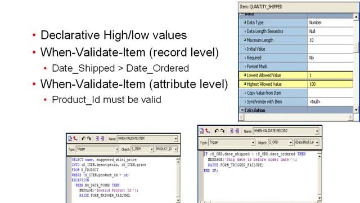This screenshot has width=360, height=203.
Task: Click Indent icon in WHEN-VALIDATE-ITEM editor
Action: coord(97,139)
